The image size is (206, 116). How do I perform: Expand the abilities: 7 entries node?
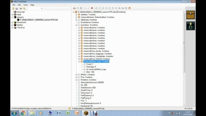76,15
